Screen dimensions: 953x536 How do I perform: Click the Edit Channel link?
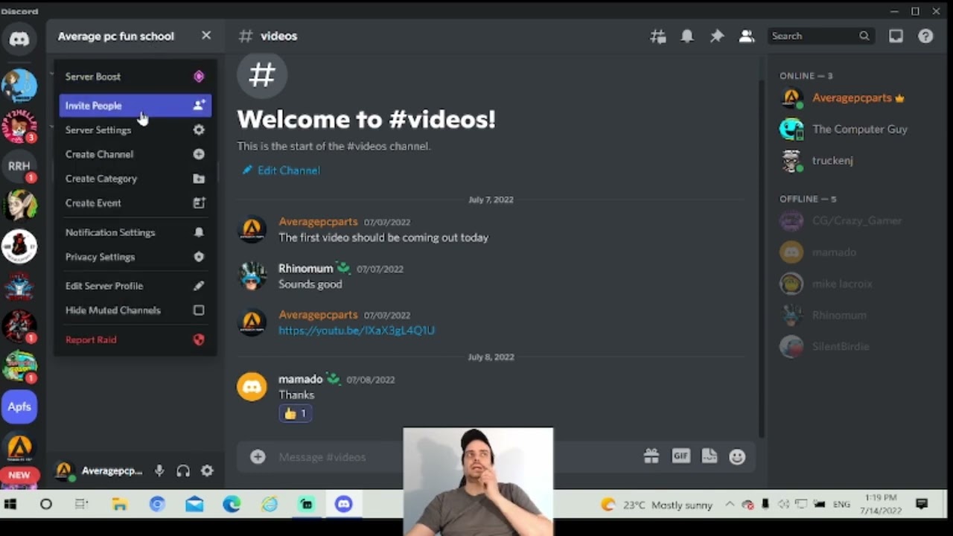coord(281,170)
